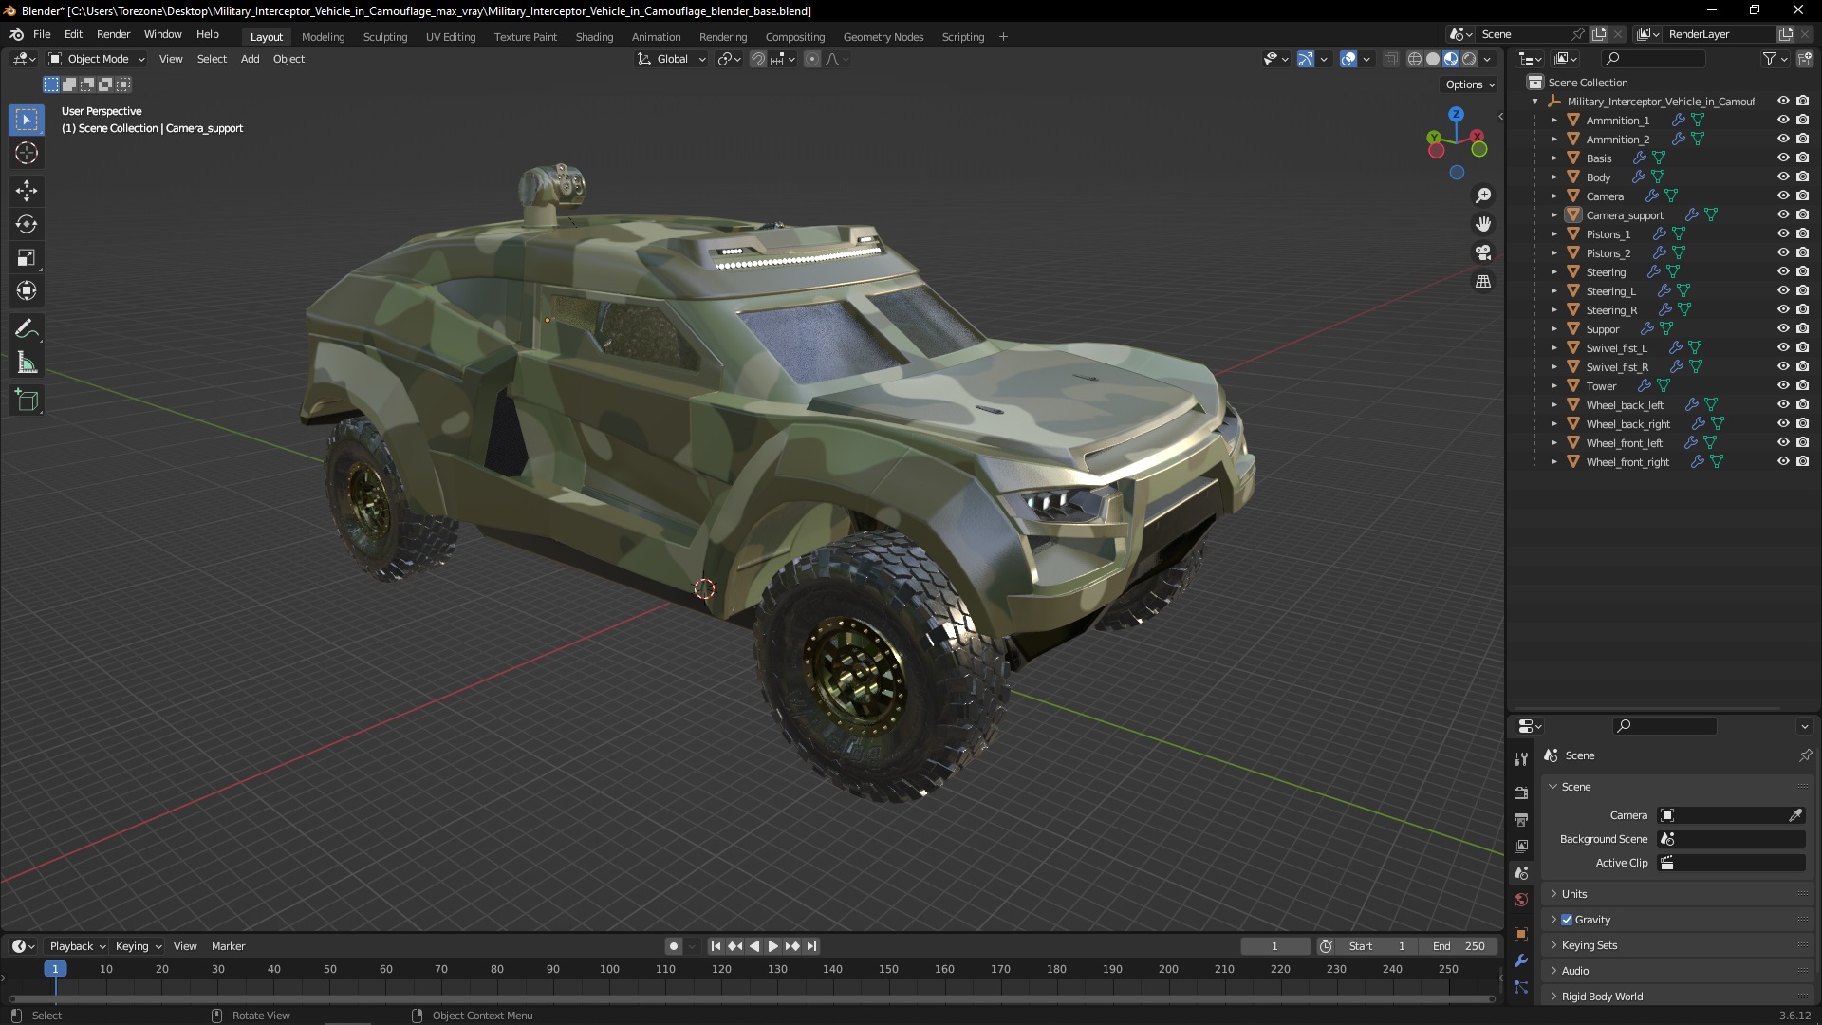Toggle visibility of Tower object
This screenshot has width=1822, height=1025.
click(x=1783, y=385)
